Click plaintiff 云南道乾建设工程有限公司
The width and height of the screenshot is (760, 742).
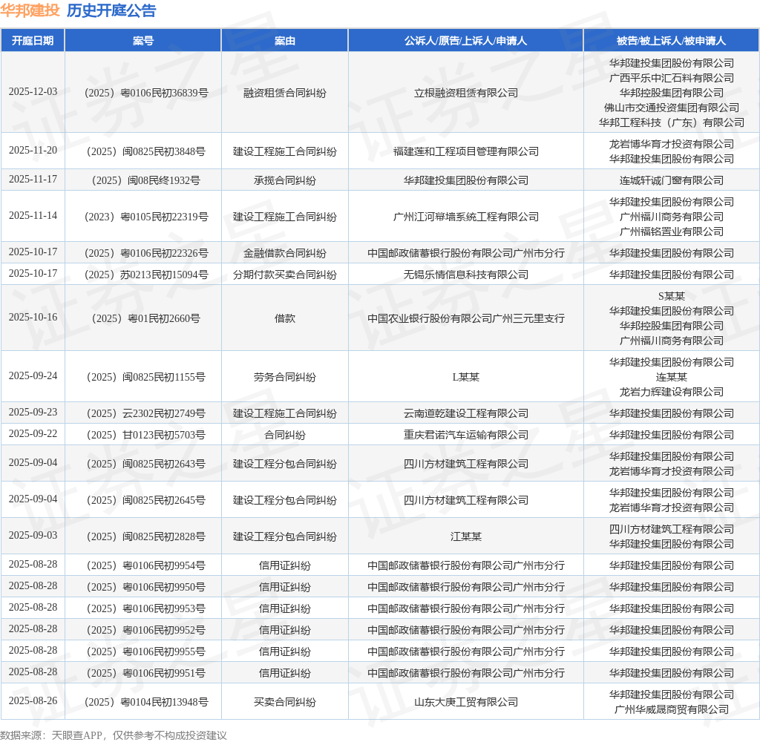coord(466,413)
